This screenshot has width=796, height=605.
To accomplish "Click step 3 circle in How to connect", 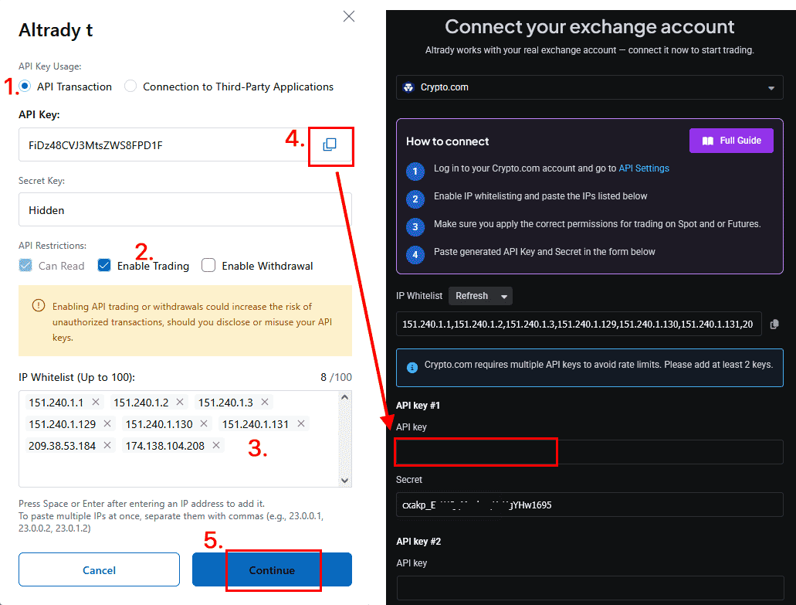I will pyautogui.click(x=415, y=226).
